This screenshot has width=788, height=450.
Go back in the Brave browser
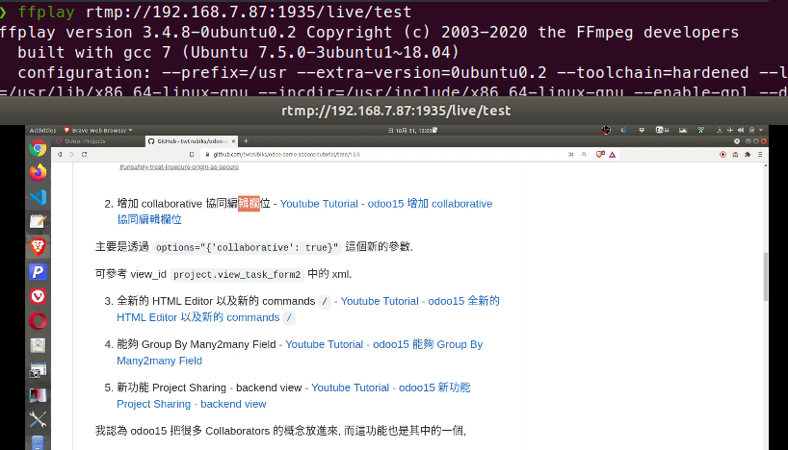pos(60,155)
